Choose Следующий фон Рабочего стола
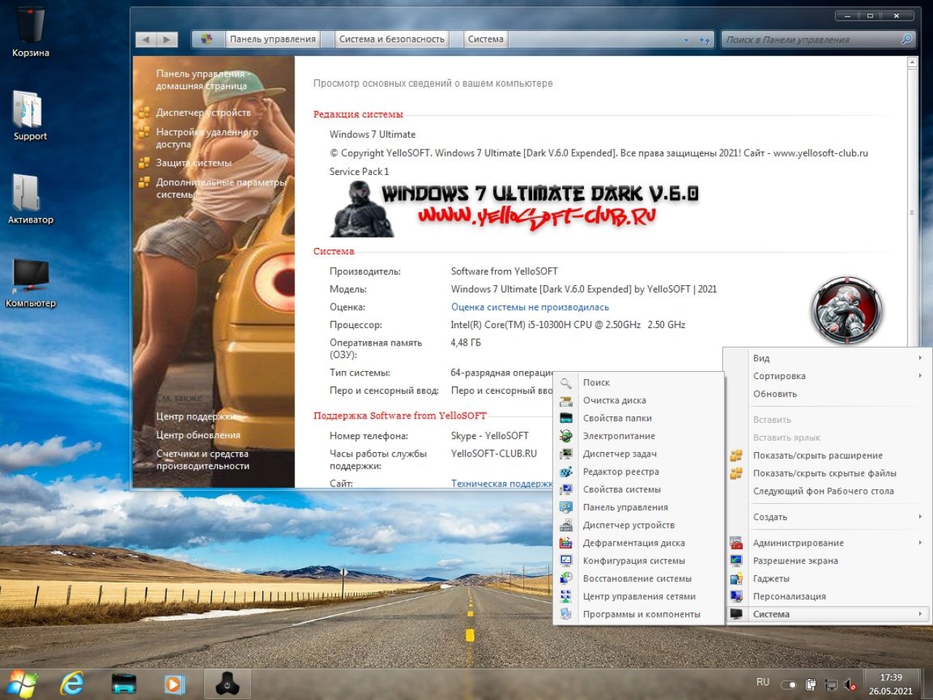Viewport: 933px width, 700px height. tap(823, 491)
